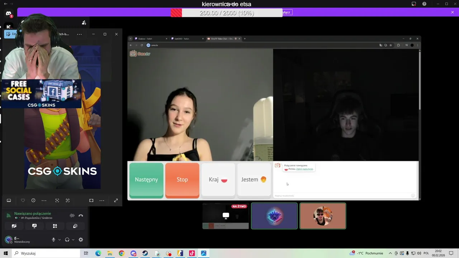Open the Windows Start menu
The image size is (459, 258).
click(x=6, y=253)
